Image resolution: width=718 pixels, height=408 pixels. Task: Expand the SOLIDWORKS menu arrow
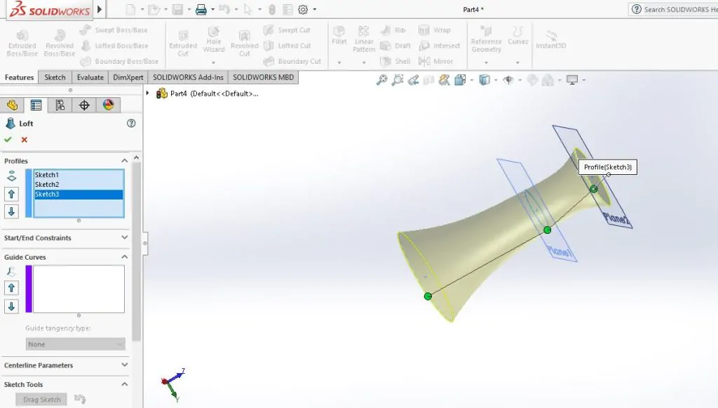pos(100,9)
